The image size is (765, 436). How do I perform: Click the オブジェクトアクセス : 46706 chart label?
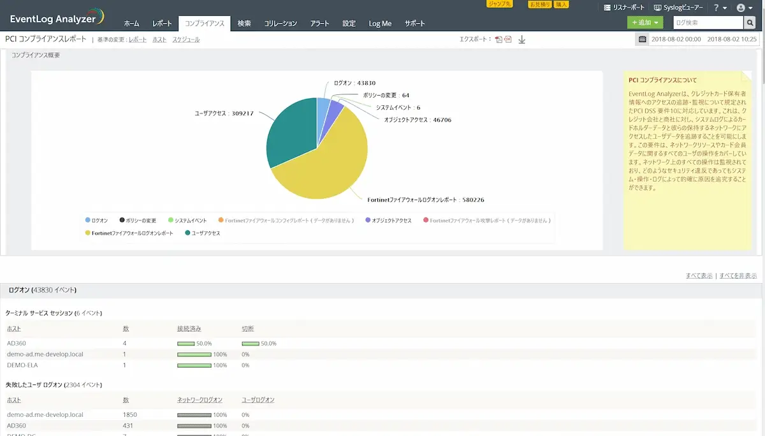tap(418, 119)
